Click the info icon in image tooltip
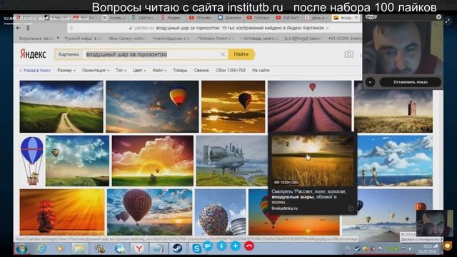The height and width of the screenshot is (257, 457). (x=351, y=208)
